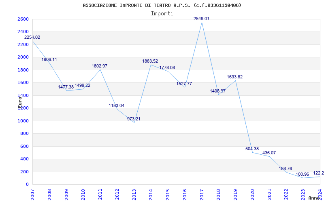Select the 1802.97 data label
This screenshot has width=324, height=202.
click(100, 66)
